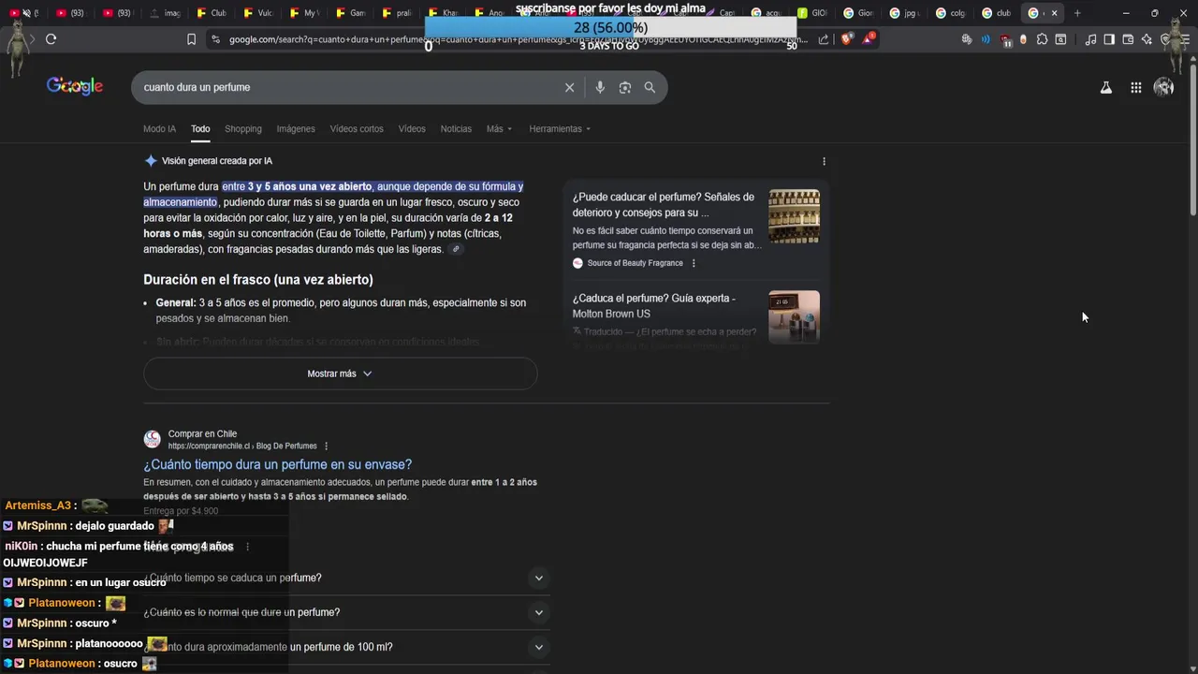This screenshot has width=1198, height=674.
Task: Click 'Visión general creada por IA' label
Action: coord(217,161)
